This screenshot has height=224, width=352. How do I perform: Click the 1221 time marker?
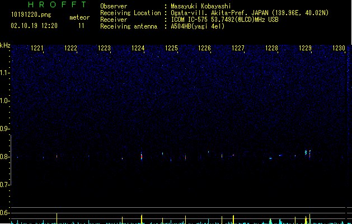37,48
